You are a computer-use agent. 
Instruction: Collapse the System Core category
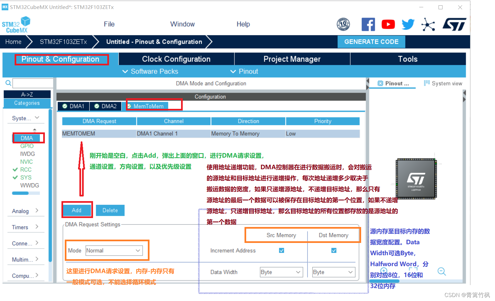tap(26, 118)
